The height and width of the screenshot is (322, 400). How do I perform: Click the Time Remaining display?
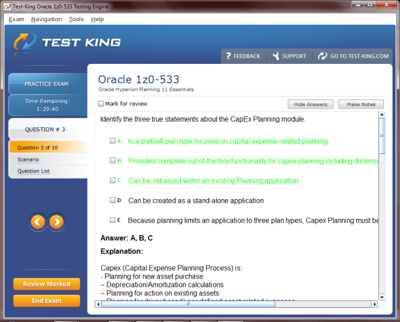[48, 105]
